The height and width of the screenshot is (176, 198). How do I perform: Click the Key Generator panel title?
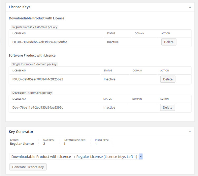pyautogui.click(x=21, y=132)
